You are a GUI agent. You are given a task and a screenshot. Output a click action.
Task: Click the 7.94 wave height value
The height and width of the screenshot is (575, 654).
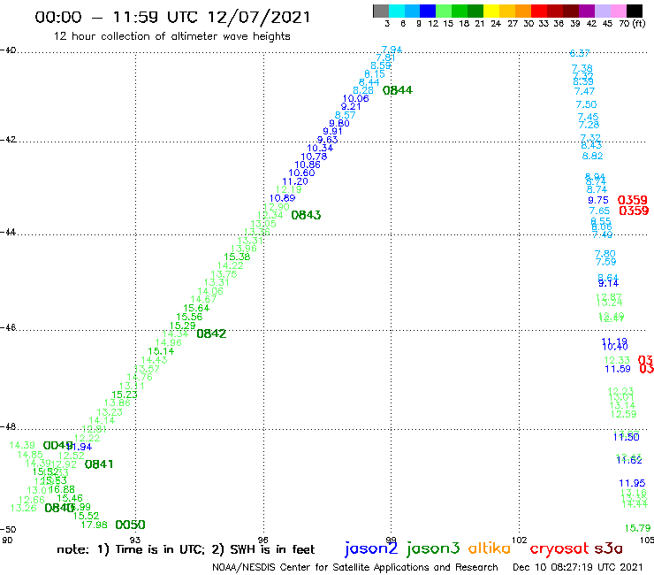[x=392, y=50]
